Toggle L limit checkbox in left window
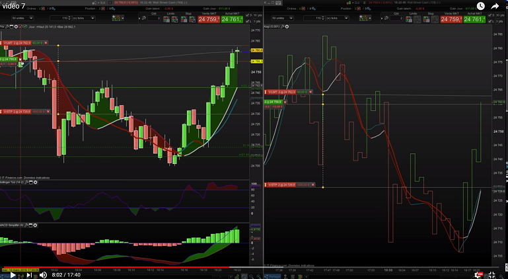The height and width of the screenshot is (279, 508). pyautogui.click(x=248, y=21)
